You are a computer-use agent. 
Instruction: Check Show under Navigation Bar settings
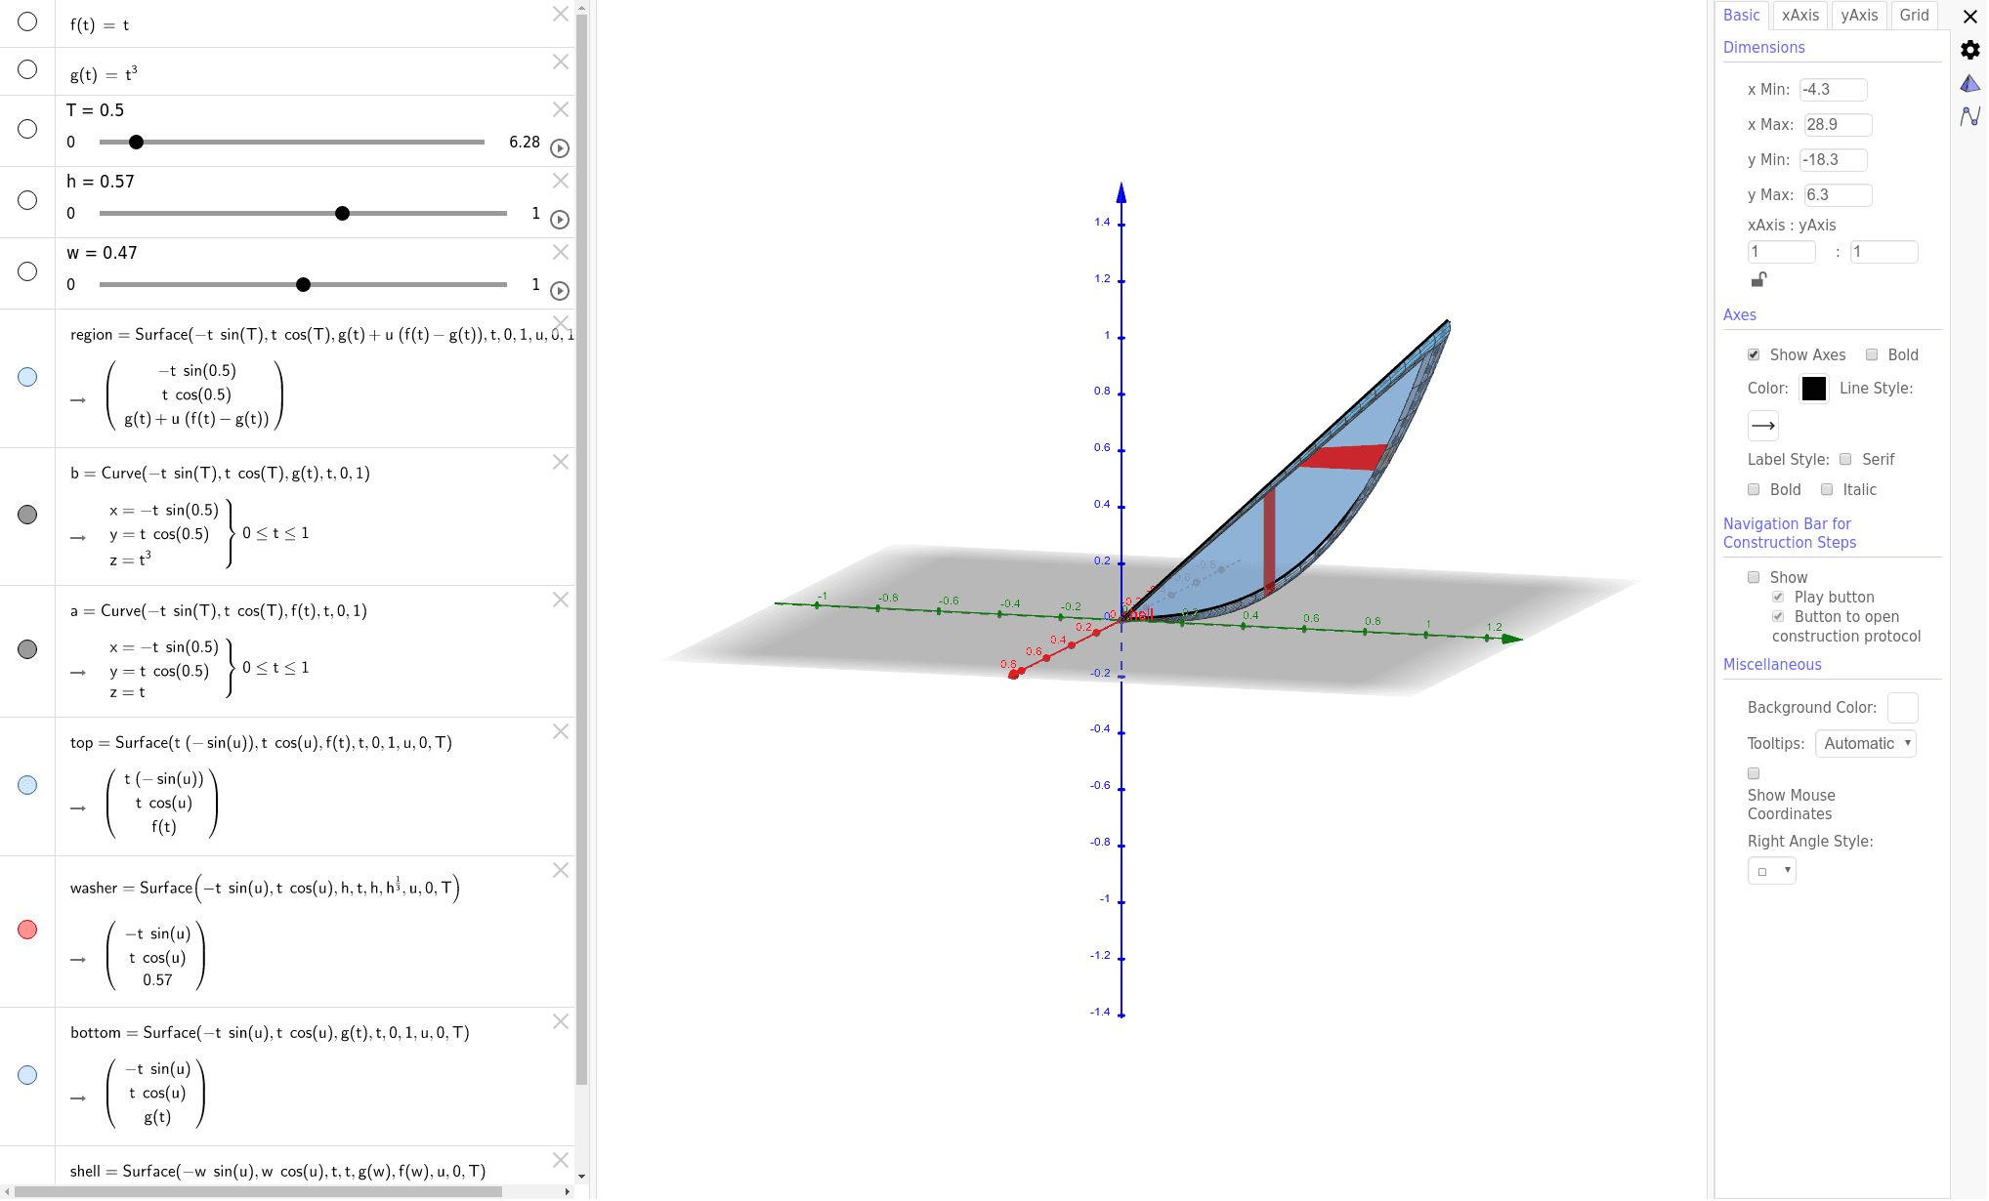point(1754,577)
